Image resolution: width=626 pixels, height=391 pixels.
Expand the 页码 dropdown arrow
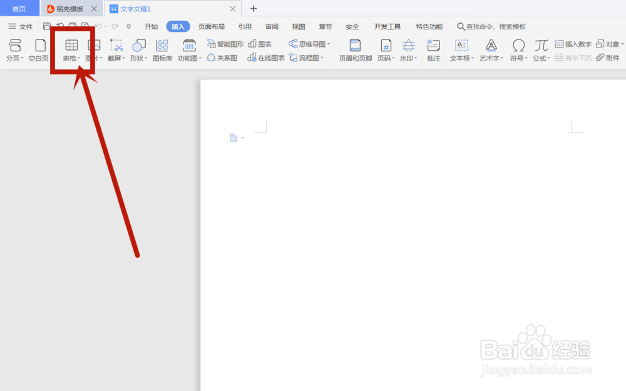pos(393,58)
